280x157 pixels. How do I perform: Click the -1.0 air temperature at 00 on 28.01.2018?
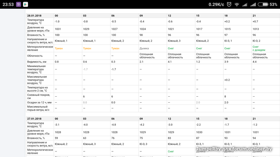(x=57, y=22)
